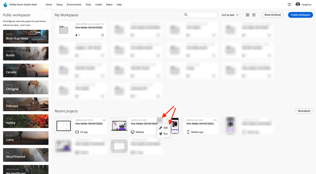
Task: Select the VANGELUW-YHHR project name
Action: tap(84, 120)
